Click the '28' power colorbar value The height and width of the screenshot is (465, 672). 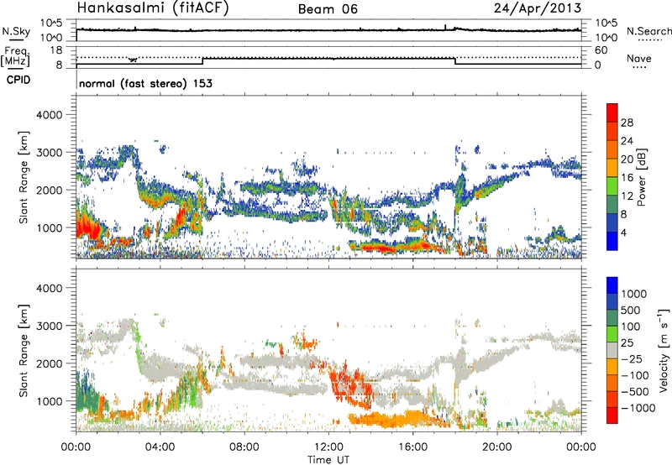pyautogui.click(x=627, y=123)
